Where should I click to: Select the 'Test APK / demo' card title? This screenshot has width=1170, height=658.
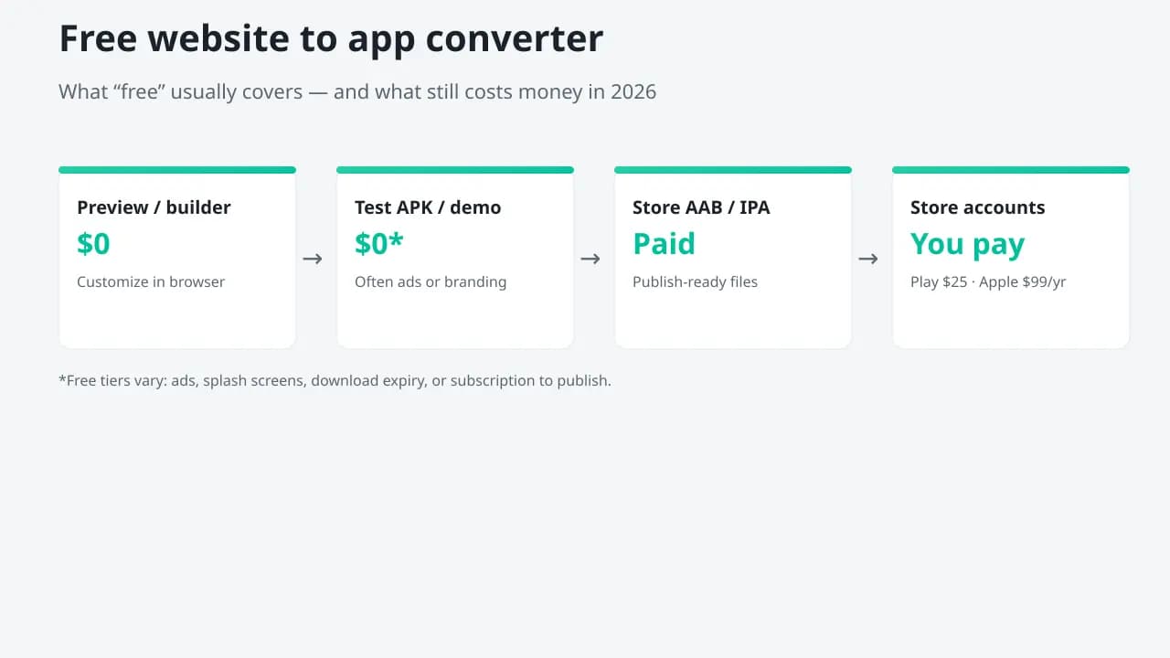point(428,207)
